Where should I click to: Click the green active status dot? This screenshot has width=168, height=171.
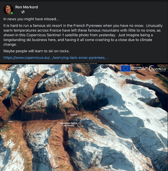coord(12,13)
